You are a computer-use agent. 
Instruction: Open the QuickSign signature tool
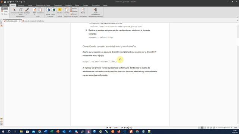tap(27, 11)
